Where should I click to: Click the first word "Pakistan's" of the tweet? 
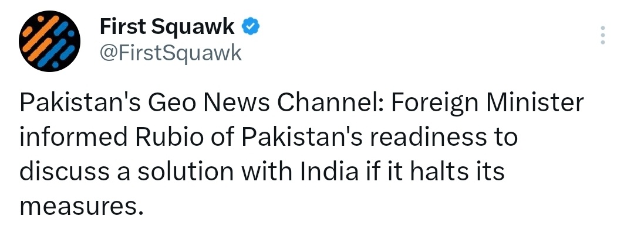coord(80,103)
